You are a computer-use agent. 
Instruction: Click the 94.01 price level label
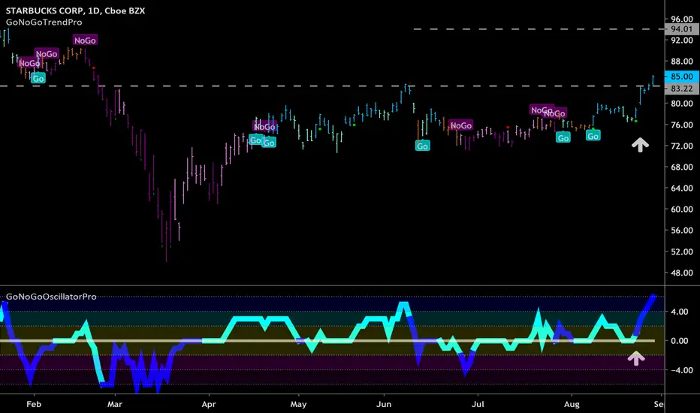[x=682, y=29]
